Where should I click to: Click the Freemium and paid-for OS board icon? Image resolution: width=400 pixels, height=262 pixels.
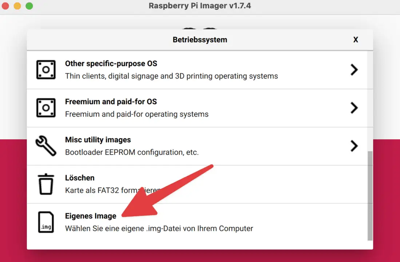coord(46,108)
